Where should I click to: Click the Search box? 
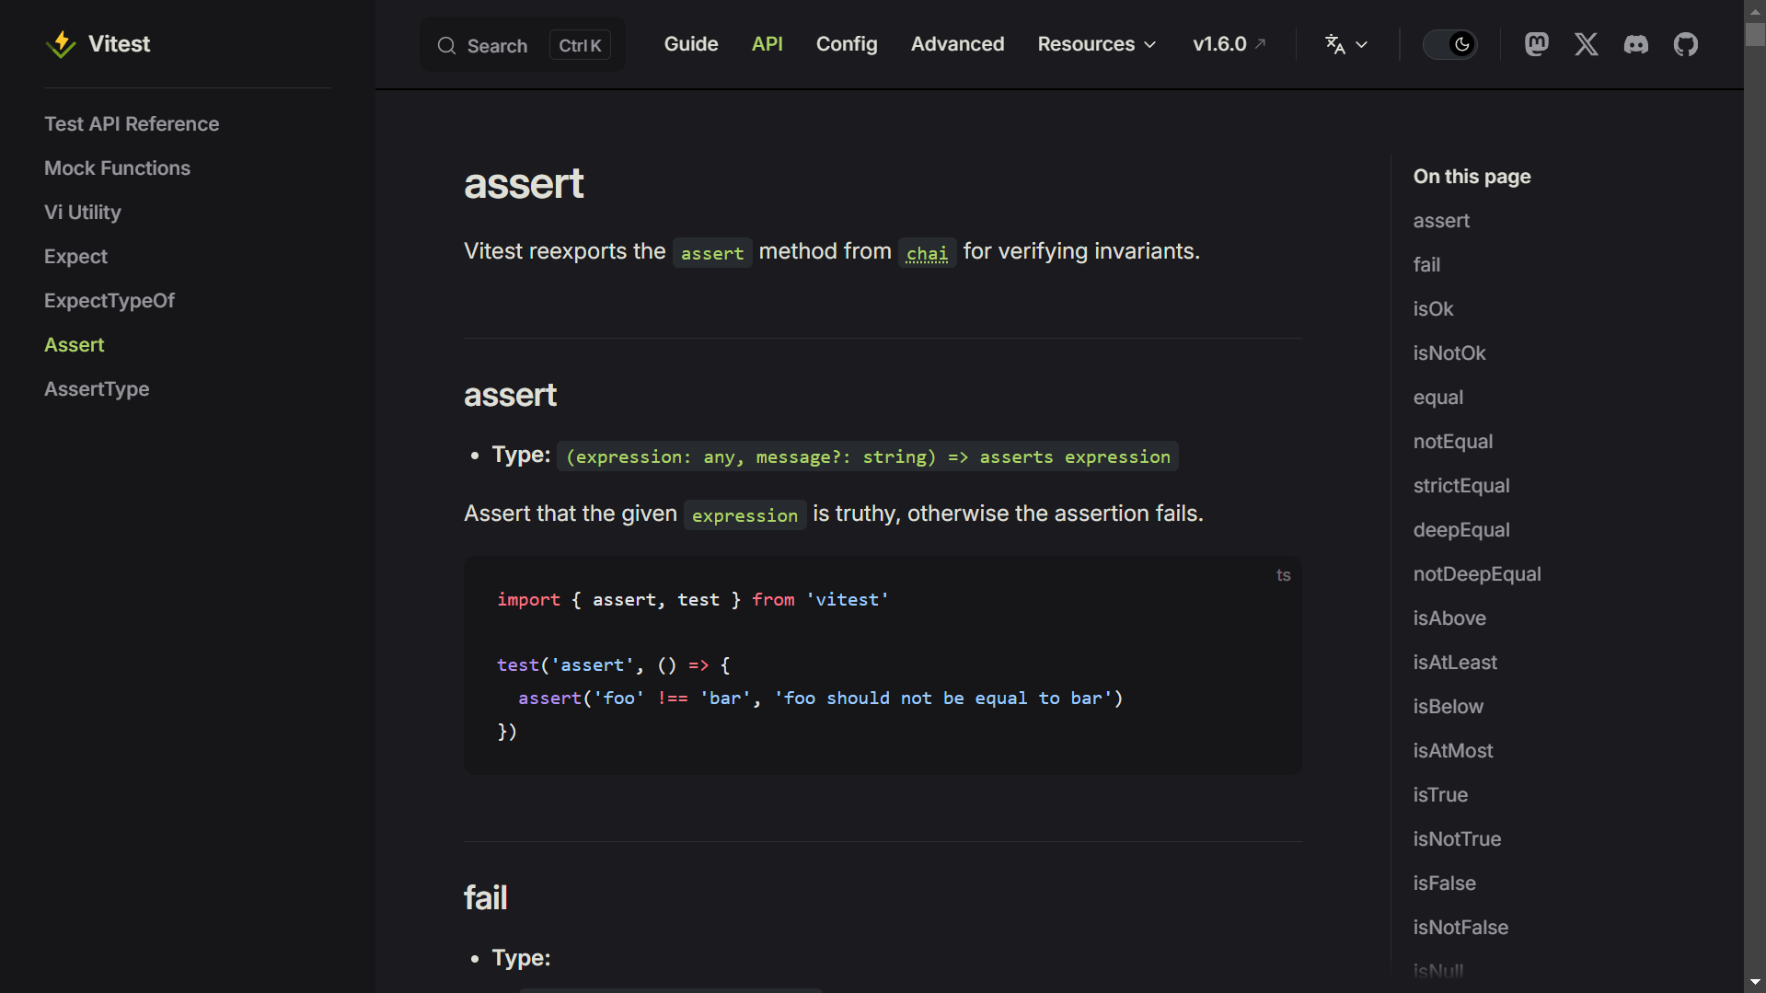[x=523, y=45]
